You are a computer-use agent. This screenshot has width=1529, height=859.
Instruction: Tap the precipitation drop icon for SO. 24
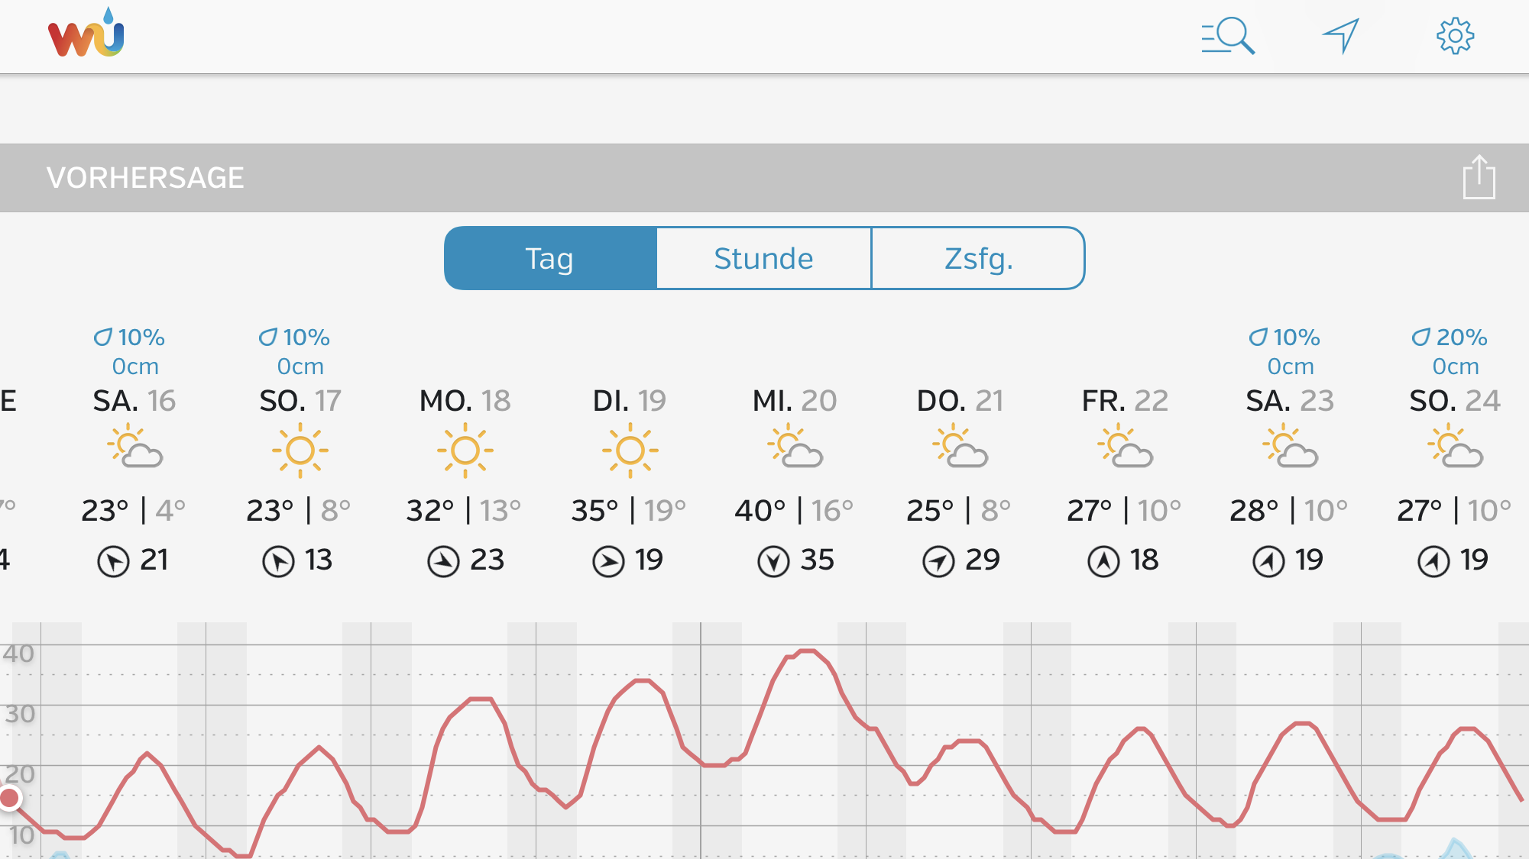point(1420,337)
